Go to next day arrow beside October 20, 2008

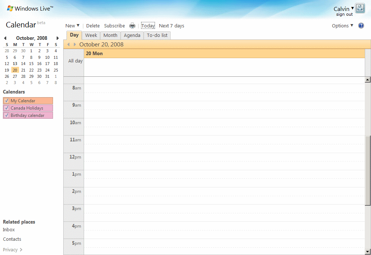coord(75,45)
